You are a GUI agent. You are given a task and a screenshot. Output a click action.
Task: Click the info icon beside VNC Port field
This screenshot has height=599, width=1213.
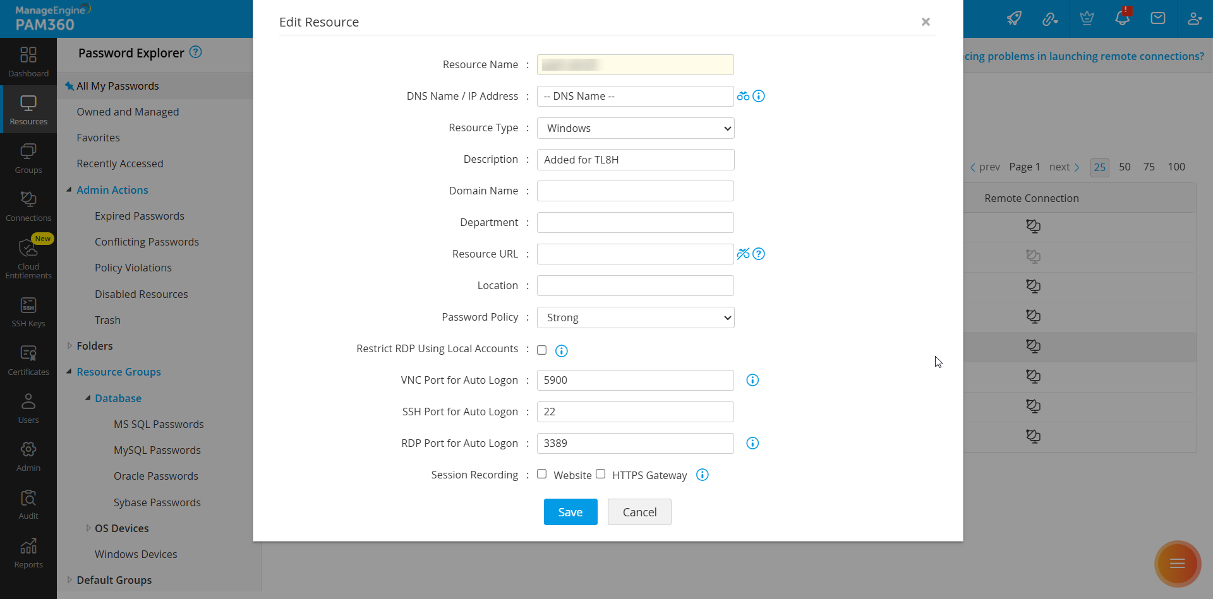tap(752, 380)
